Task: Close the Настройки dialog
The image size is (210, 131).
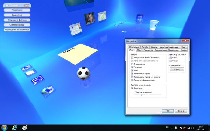Action: [x=185, y=41]
